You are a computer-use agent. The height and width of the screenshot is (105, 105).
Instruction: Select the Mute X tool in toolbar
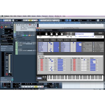(x=50, y=20)
